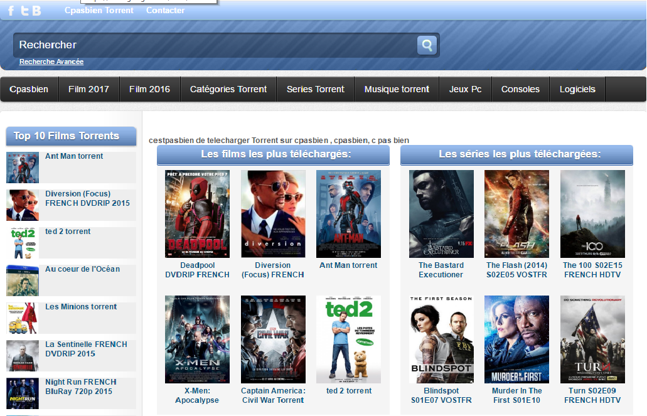The image size is (647, 416).
Task: Click the Facebook icon in the header
Action: 11,11
